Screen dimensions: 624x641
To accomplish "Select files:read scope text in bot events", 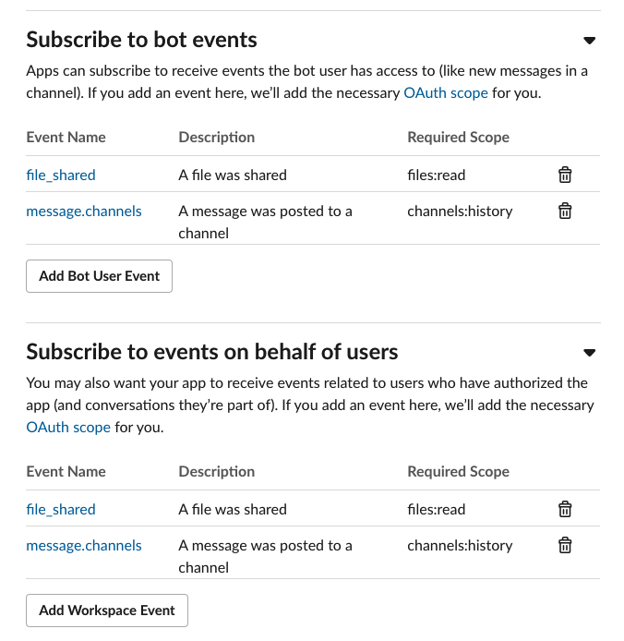I will (x=437, y=175).
